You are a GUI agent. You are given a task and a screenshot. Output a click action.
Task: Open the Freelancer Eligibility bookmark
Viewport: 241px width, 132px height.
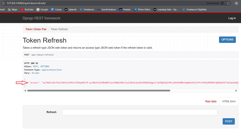[194, 9]
